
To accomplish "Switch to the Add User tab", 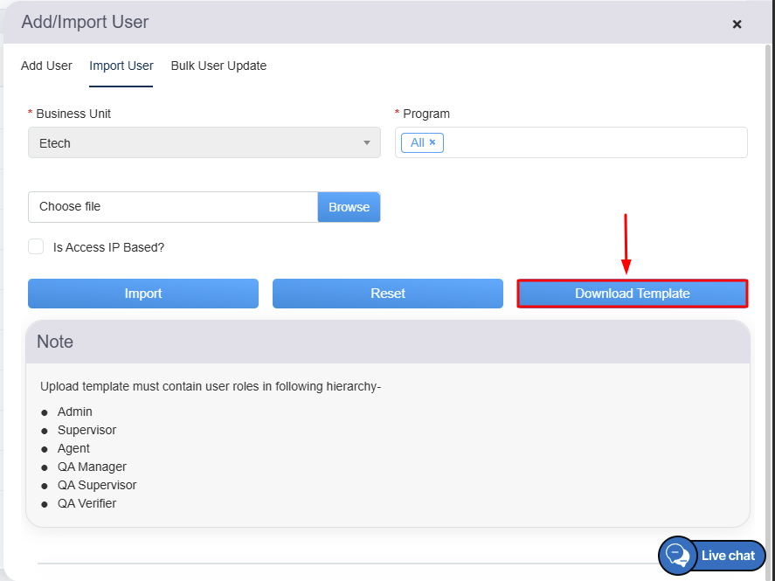I will click(x=46, y=66).
